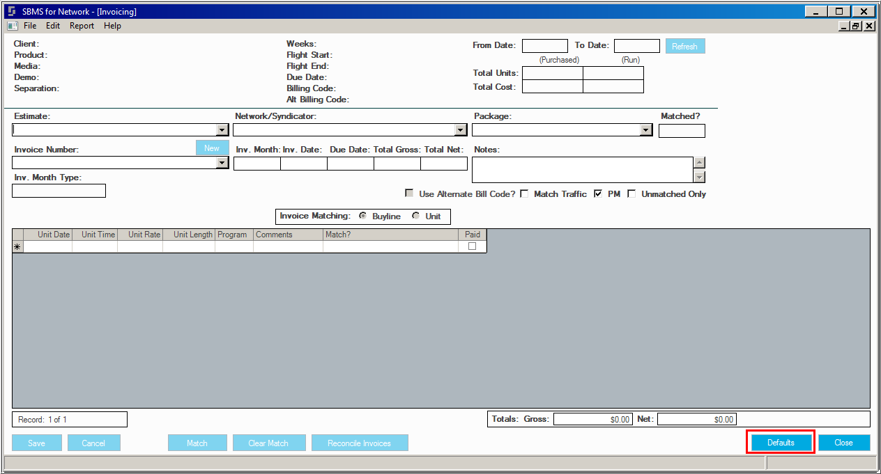881x474 pixels.
Task: Click the Reconcile Invoices button
Action: click(x=359, y=443)
